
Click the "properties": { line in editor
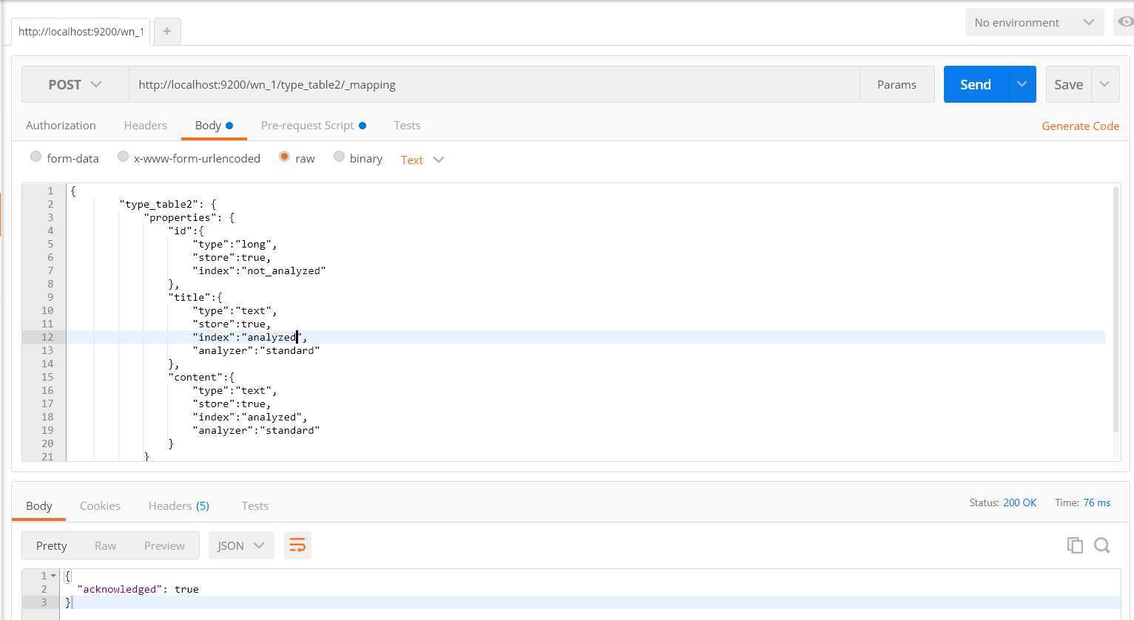pyautogui.click(x=189, y=217)
